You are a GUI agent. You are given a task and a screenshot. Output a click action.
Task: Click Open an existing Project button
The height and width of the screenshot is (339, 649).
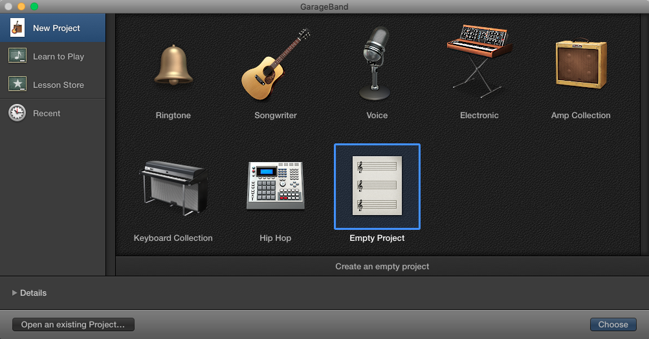coord(73,325)
